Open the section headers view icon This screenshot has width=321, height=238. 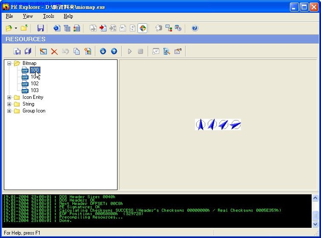point(77,28)
